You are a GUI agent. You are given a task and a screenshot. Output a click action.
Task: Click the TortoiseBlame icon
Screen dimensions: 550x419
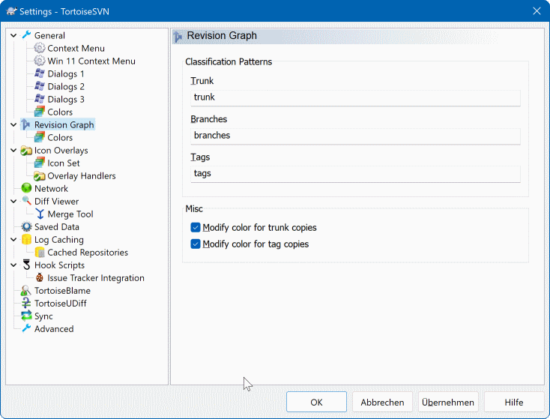[x=26, y=291]
